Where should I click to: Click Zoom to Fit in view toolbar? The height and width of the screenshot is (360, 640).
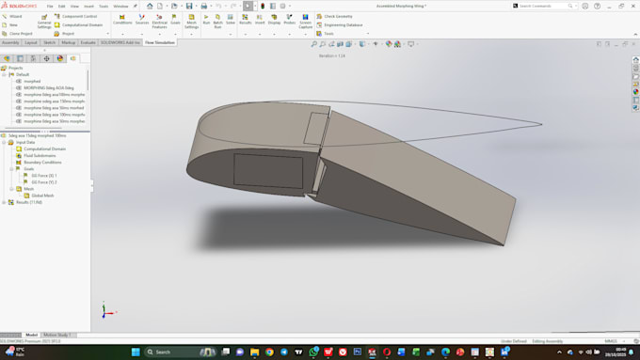tap(313, 44)
